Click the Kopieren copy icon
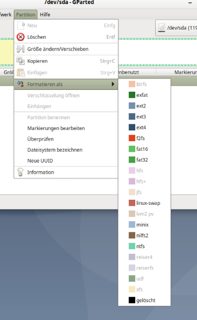This screenshot has width=197, height=320. coord(20,61)
